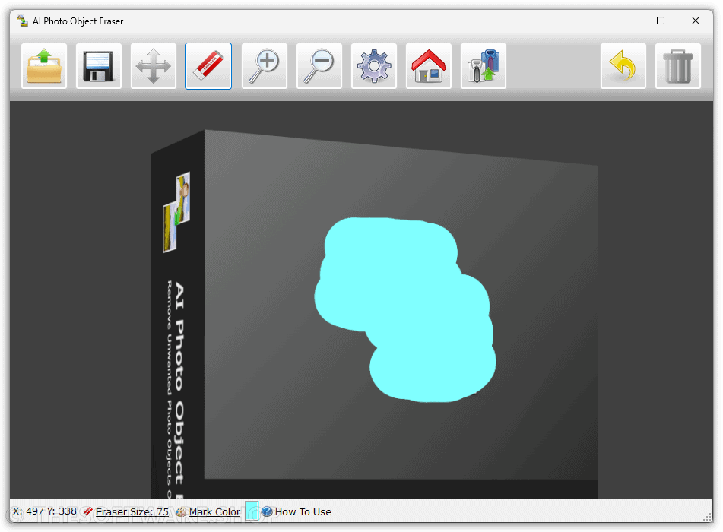Select the move/pan arrows tool

coord(153,66)
